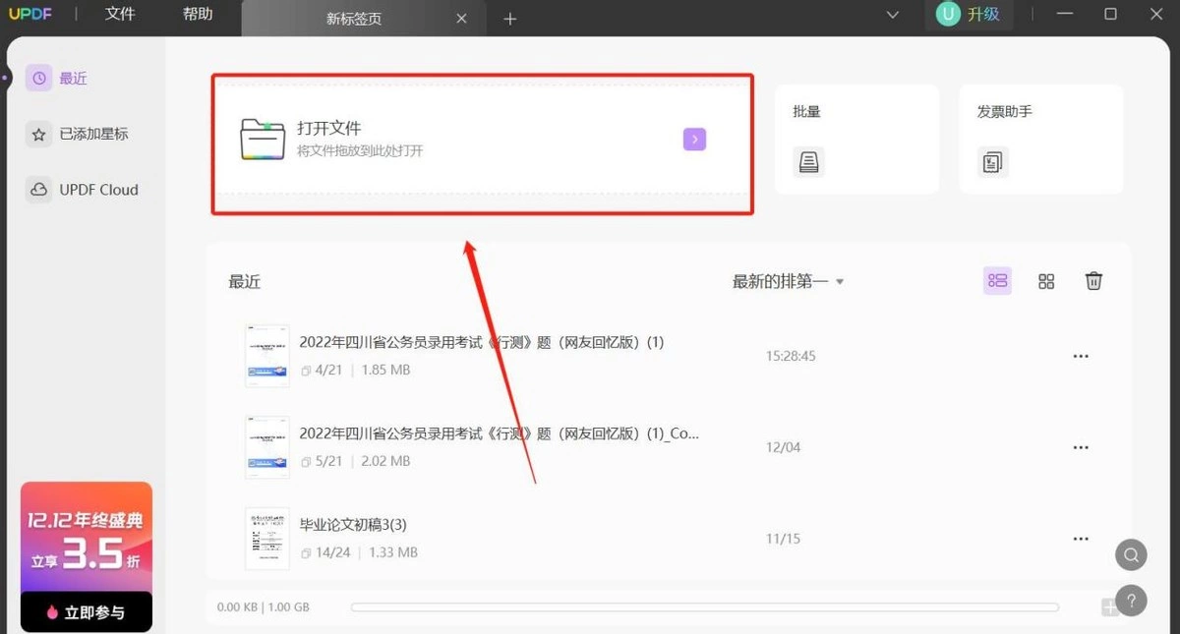Image resolution: width=1180 pixels, height=634 pixels.
Task: Click the plus icon beside the storage bar
Action: tap(1109, 607)
